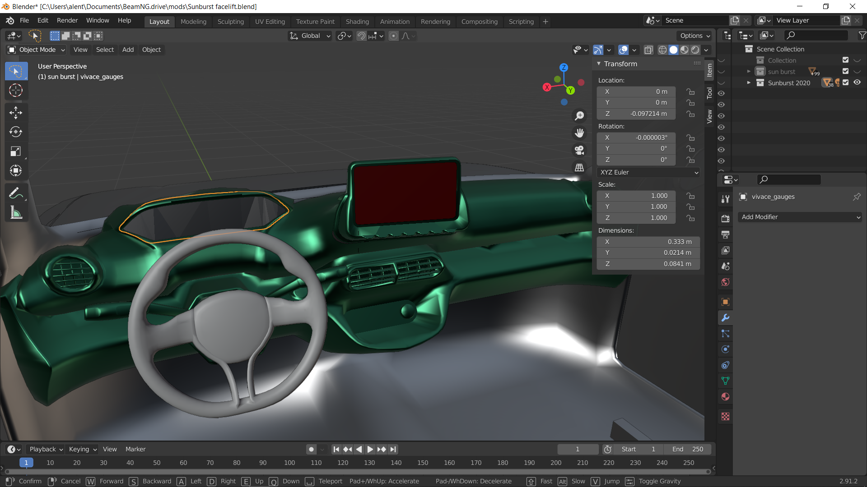The width and height of the screenshot is (867, 487).
Task: Toggle lock for Location X
Action: click(x=690, y=92)
